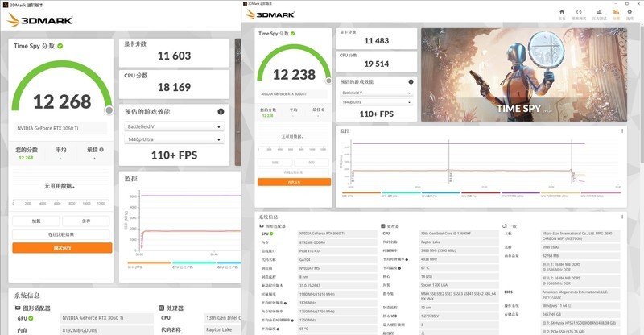Click GPU name field under left score gauge

pos(61,128)
